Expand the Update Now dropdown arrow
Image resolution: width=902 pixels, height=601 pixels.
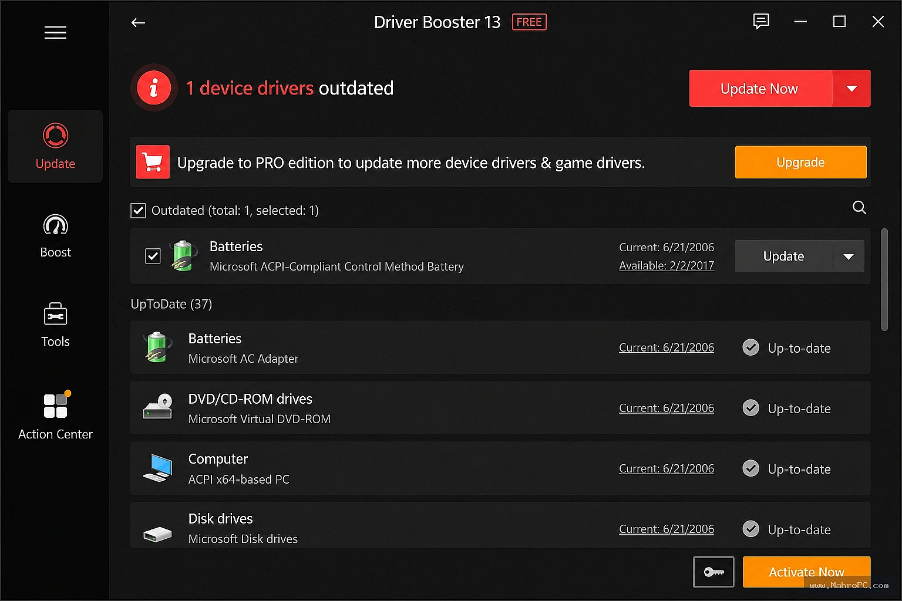851,89
